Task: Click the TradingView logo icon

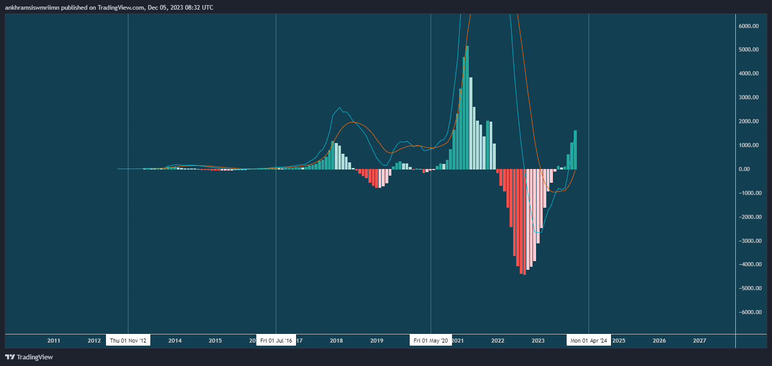Action: [x=10, y=357]
